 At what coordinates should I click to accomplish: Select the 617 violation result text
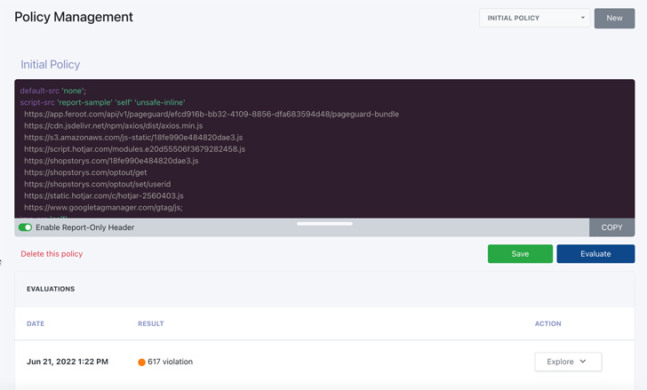170,362
